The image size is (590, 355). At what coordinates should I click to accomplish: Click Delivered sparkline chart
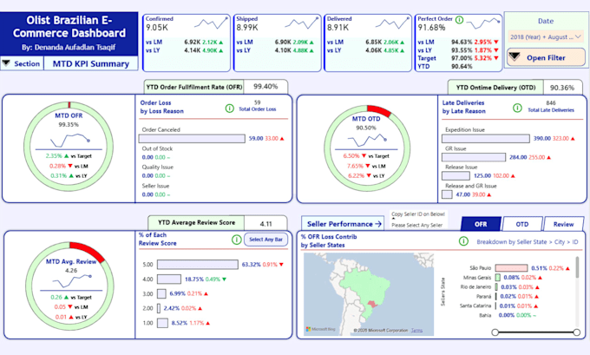tap(392, 23)
